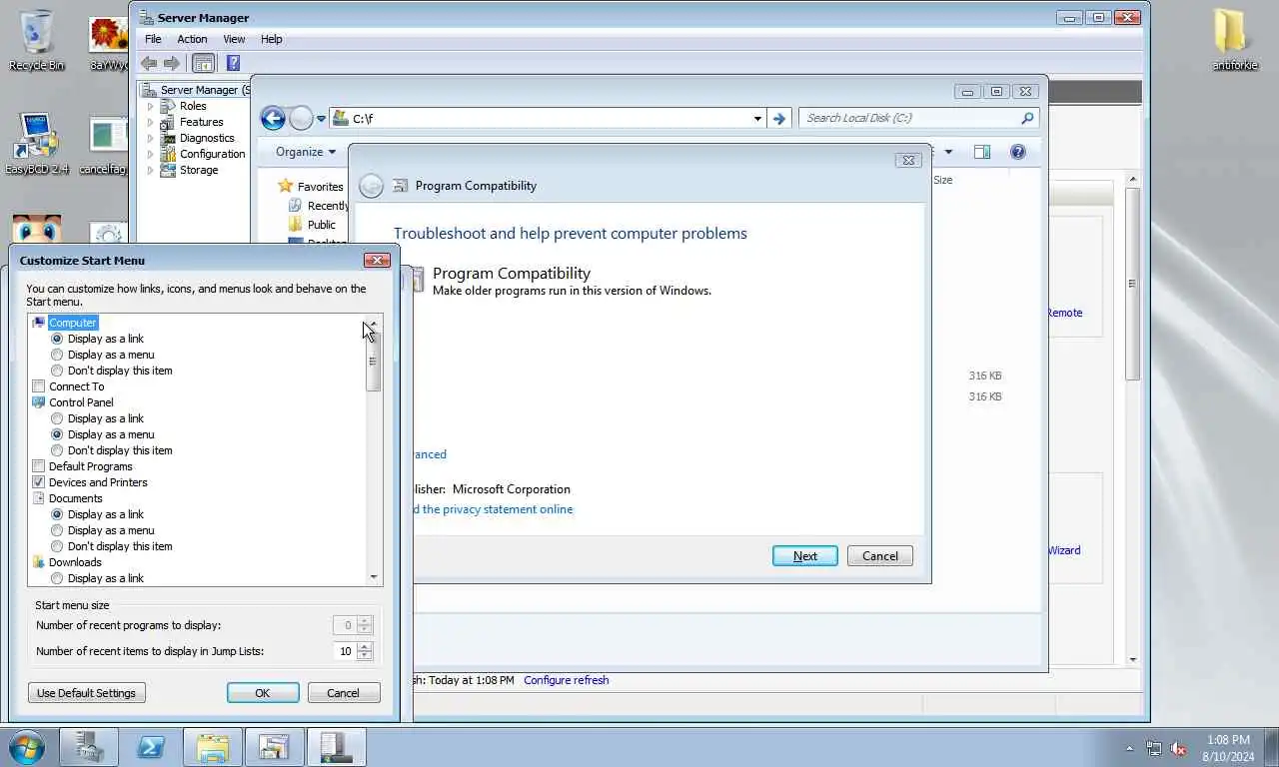Enable the Default Programs checkbox
The height and width of the screenshot is (767, 1279).
click(x=39, y=466)
